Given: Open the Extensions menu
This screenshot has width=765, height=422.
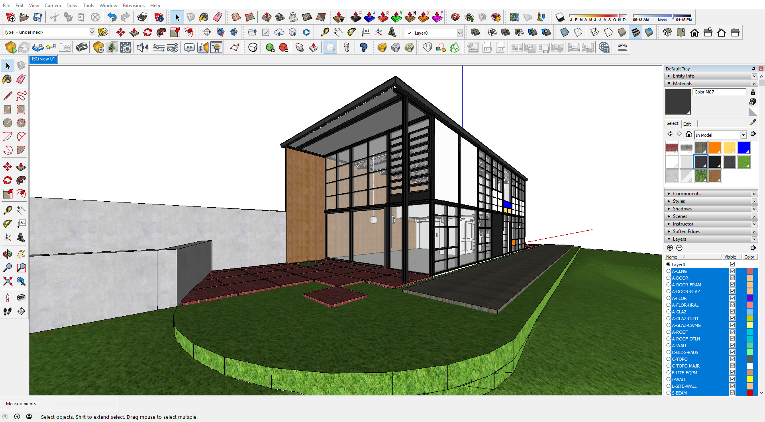Looking at the screenshot, I should pyautogui.click(x=133, y=5).
